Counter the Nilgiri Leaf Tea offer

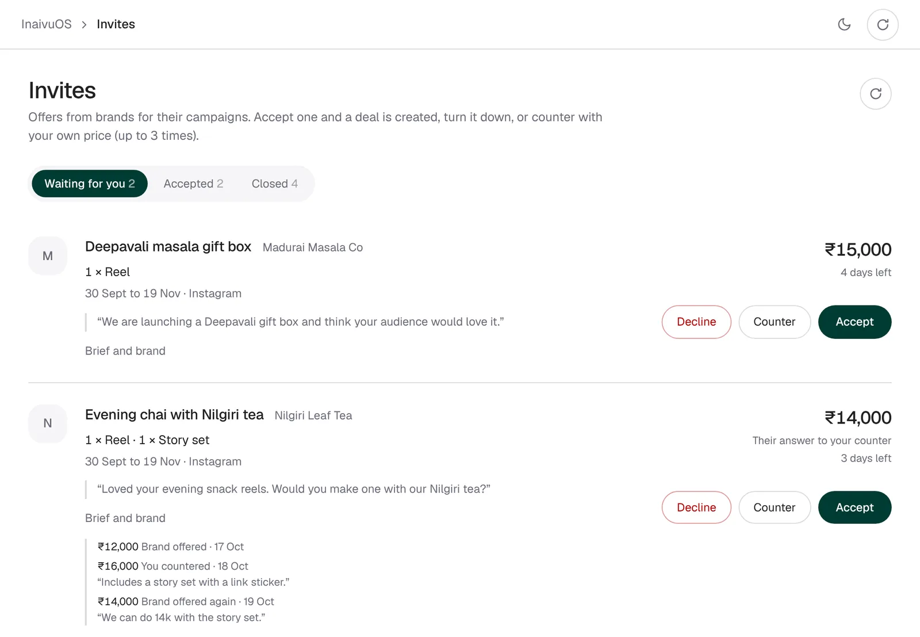(x=775, y=508)
